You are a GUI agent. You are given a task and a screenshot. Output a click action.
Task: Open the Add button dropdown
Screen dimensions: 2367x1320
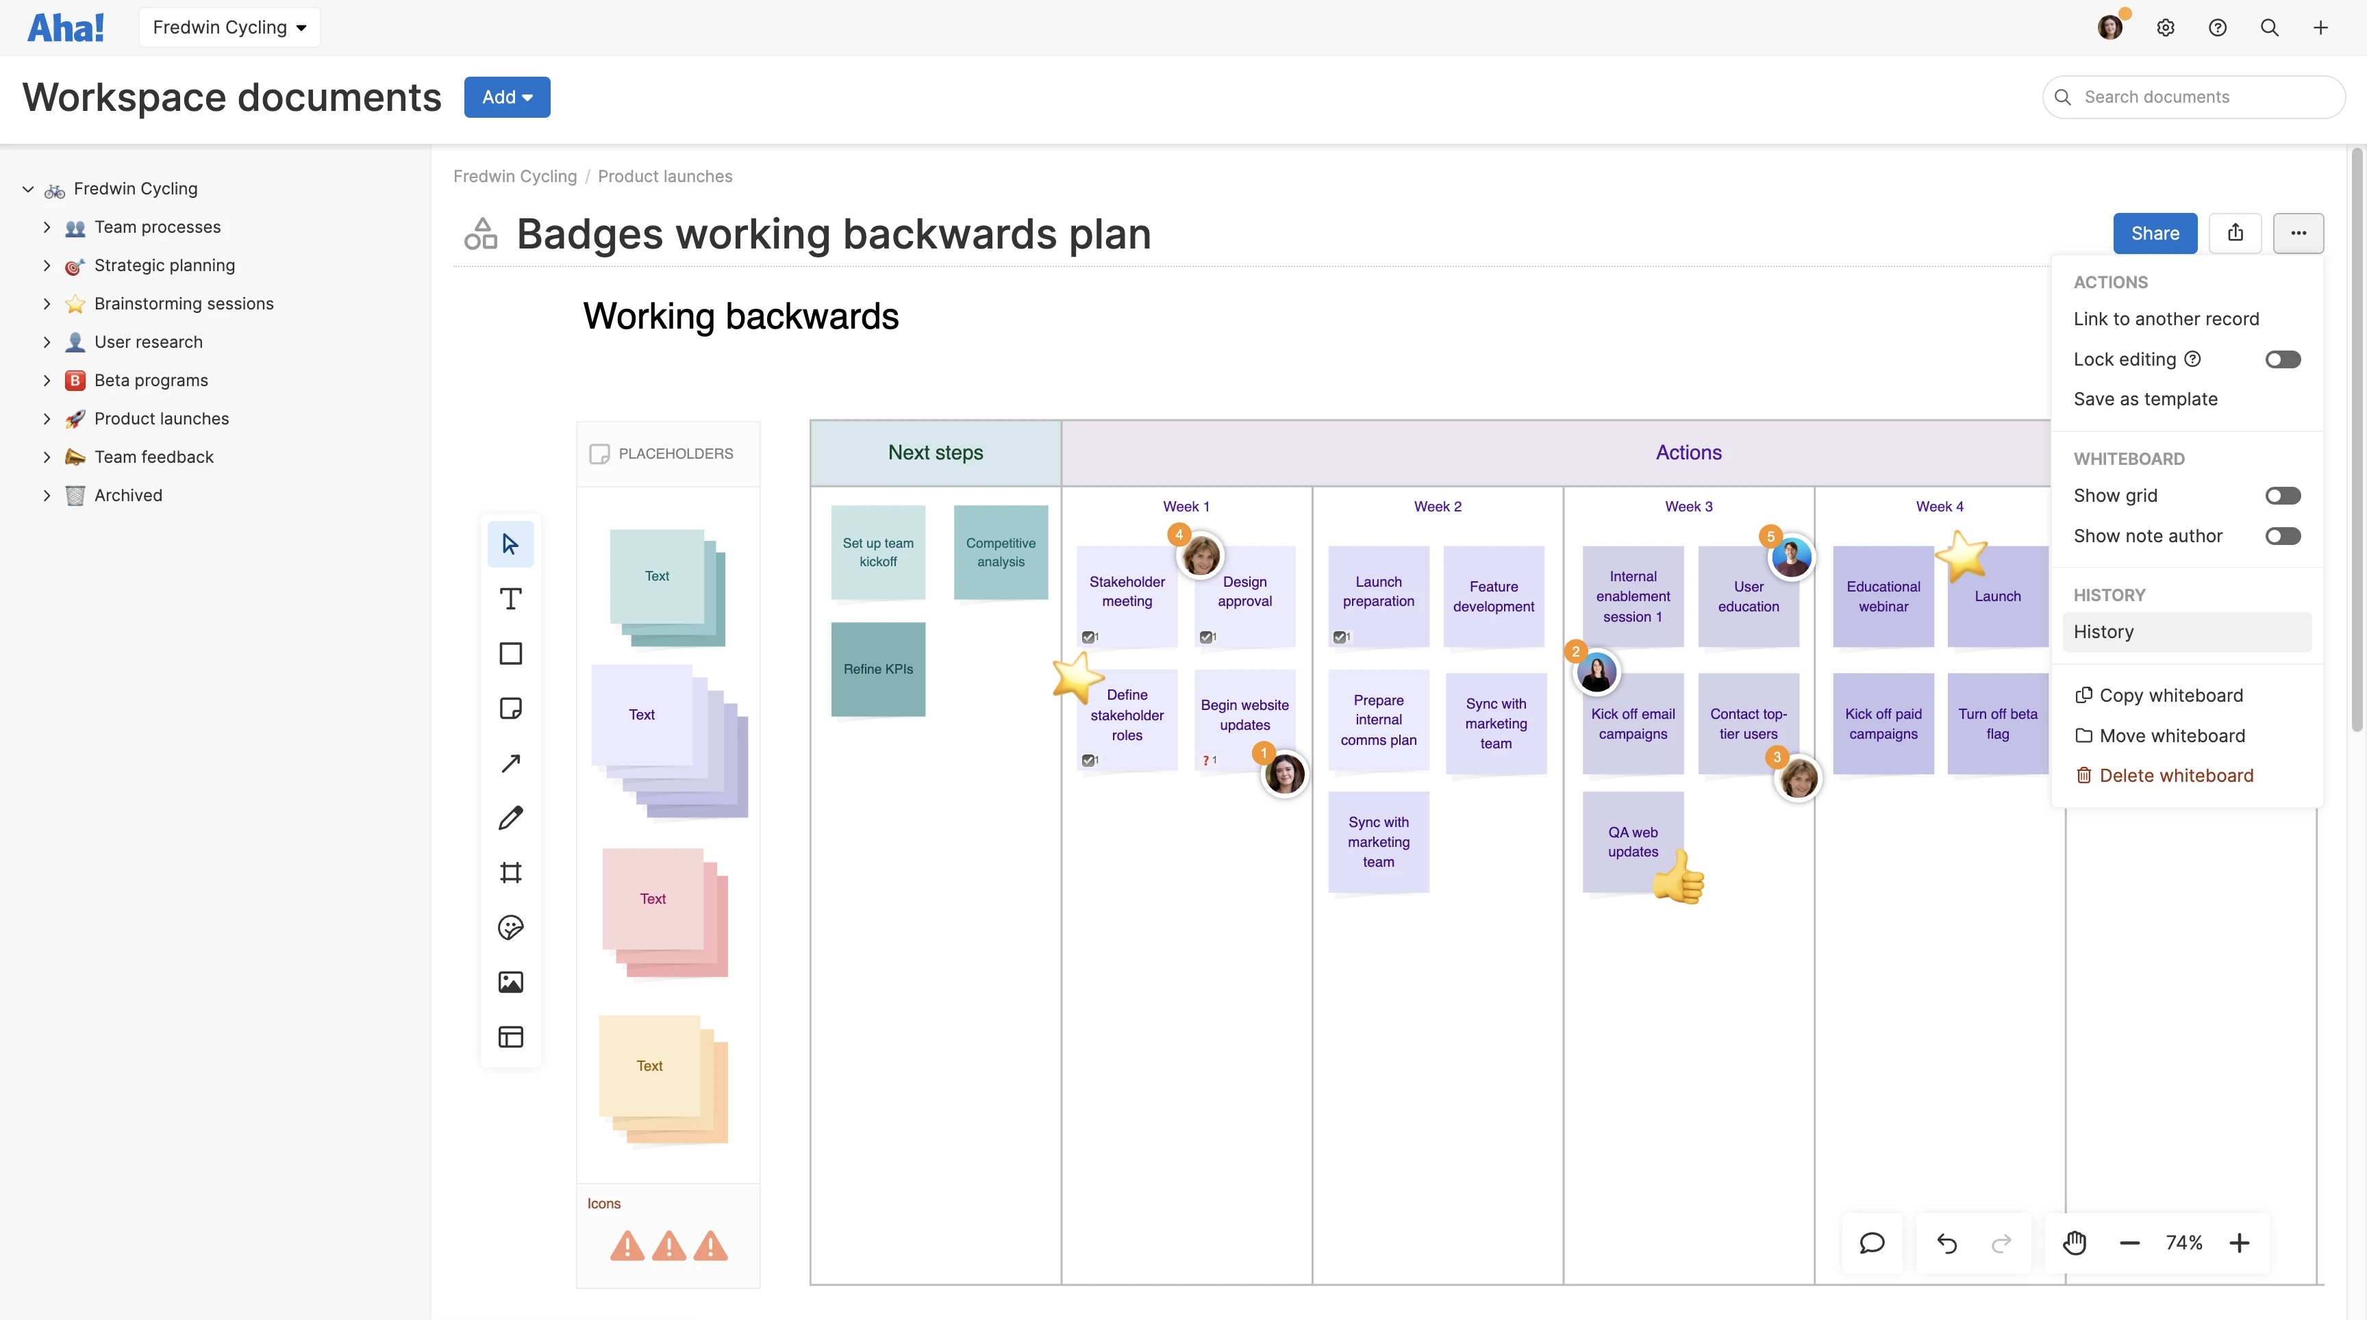coord(506,97)
